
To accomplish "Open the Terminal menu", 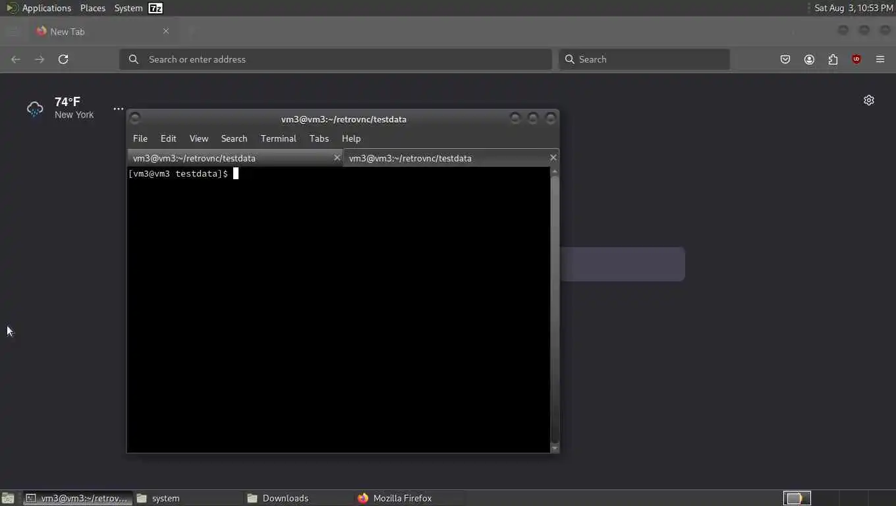I will pyautogui.click(x=279, y=138).
